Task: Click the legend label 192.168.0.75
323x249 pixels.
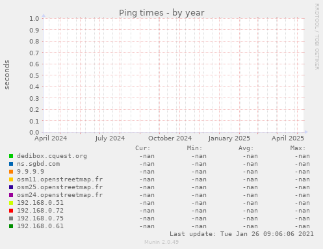Action: [40, 218]
